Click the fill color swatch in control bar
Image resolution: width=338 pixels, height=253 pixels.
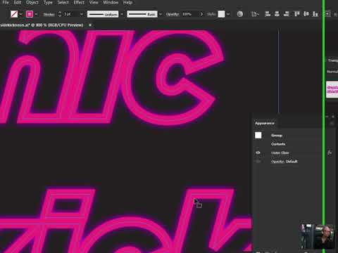point(14,14)
